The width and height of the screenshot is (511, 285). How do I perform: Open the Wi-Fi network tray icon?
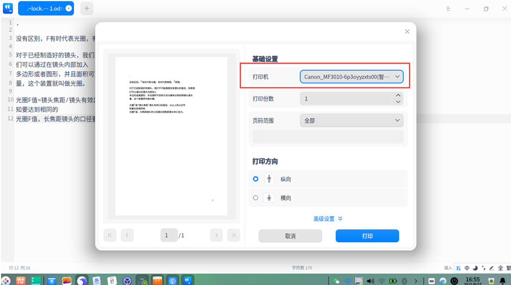(x=382, y=281)
